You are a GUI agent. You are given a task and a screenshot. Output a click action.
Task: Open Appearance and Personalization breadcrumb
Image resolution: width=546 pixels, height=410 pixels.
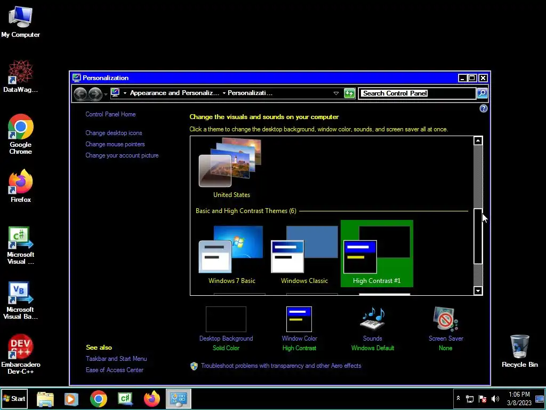[x=174, y=93]
